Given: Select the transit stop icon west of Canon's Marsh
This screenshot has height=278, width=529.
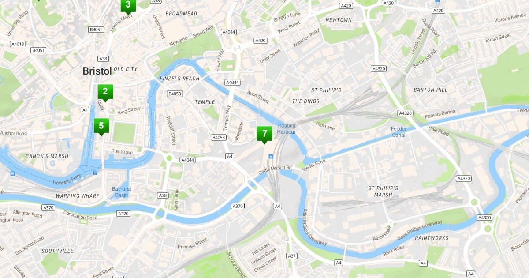Looking at the screenshot, I should point(13,173).
